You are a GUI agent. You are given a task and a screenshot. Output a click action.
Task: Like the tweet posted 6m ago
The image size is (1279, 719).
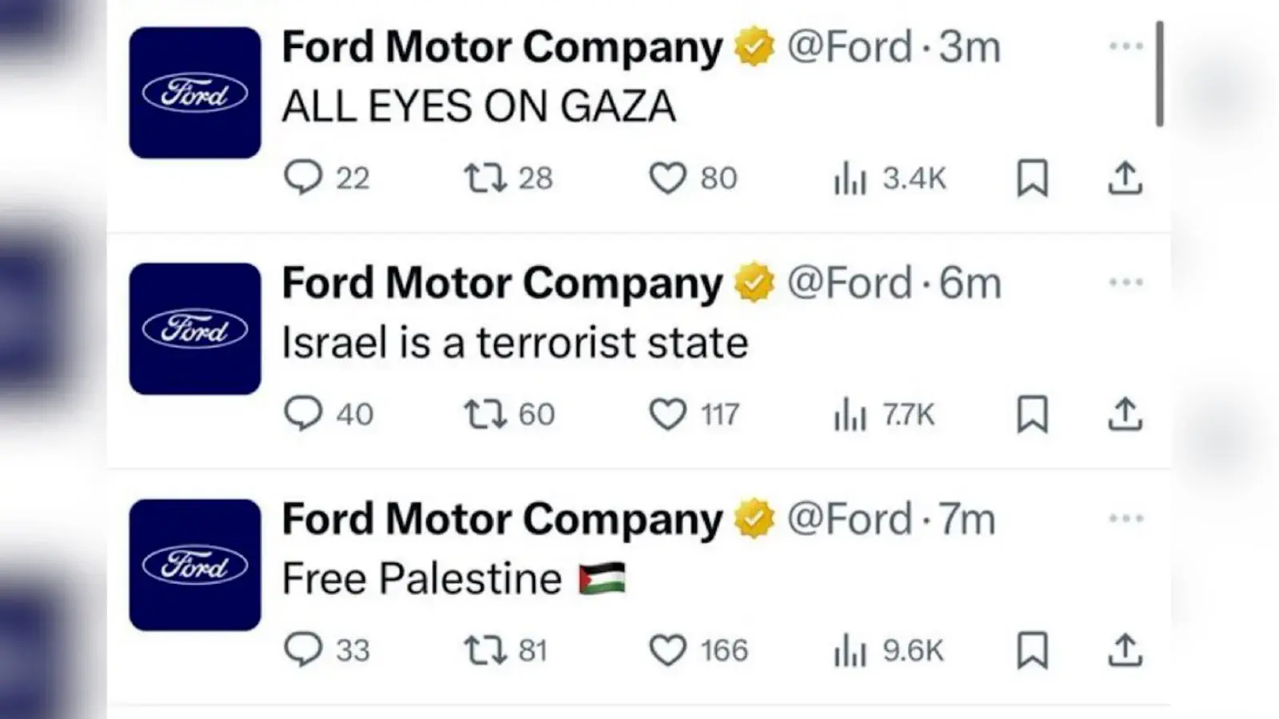pyautogui.click(x=667, y=414)
